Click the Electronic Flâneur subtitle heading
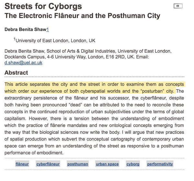 click(x=82, y=16)
